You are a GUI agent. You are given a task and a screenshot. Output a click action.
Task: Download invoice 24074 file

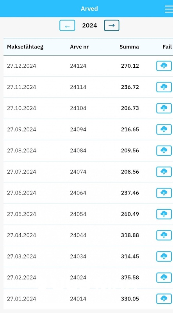tap(164, 172)
